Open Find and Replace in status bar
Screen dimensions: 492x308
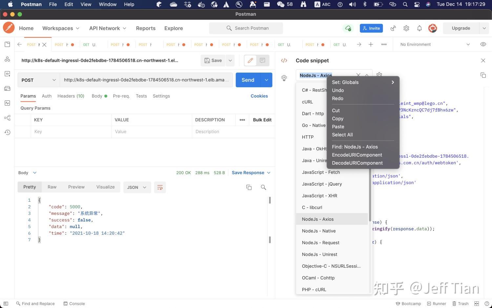point(35,303)
